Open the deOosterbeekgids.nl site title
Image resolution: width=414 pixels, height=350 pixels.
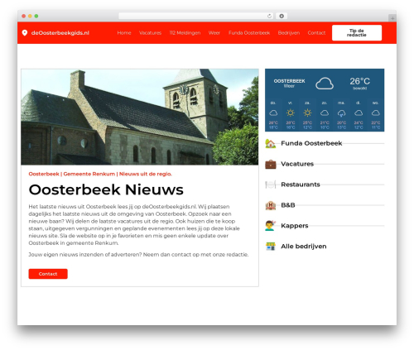[x=60, y=33]
